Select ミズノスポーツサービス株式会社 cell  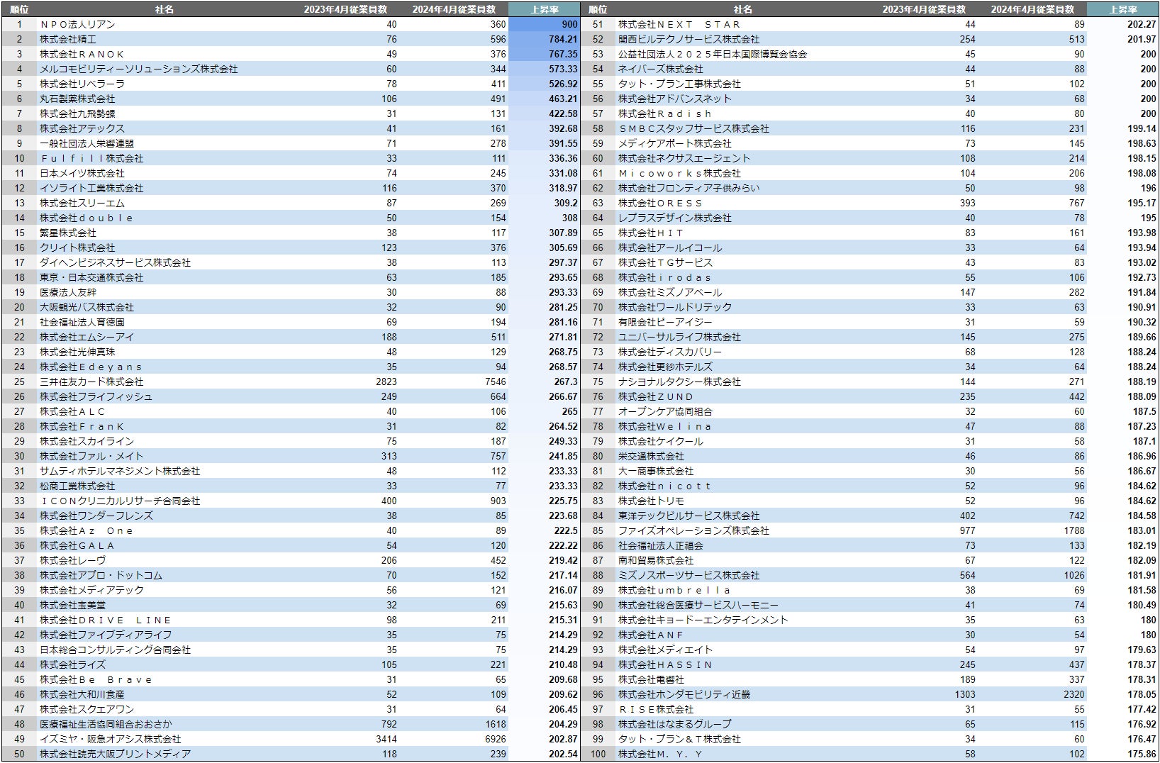tap(689, 575)
